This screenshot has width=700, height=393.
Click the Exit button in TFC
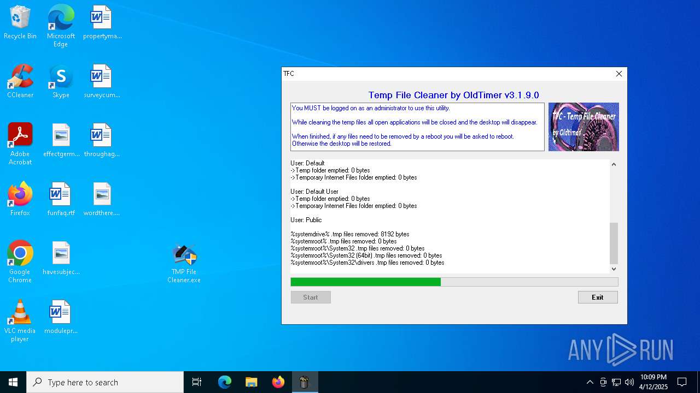[598, 297]
